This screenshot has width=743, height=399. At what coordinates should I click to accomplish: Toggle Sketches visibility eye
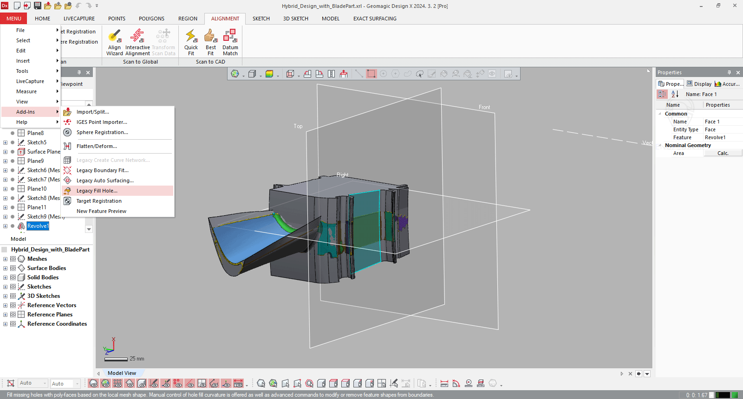pos(13,287)
